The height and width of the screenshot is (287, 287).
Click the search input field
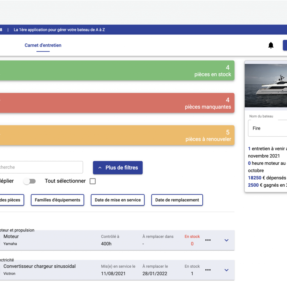[x=41, y=167]
